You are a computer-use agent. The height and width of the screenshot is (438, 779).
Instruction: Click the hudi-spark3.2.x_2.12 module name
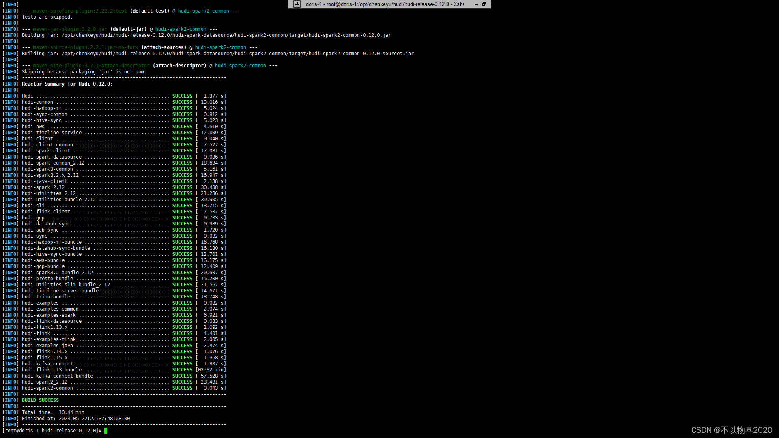click(50, 175)
